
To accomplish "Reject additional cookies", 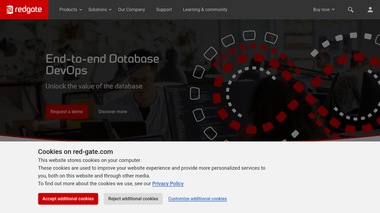I will pos(133,199).
